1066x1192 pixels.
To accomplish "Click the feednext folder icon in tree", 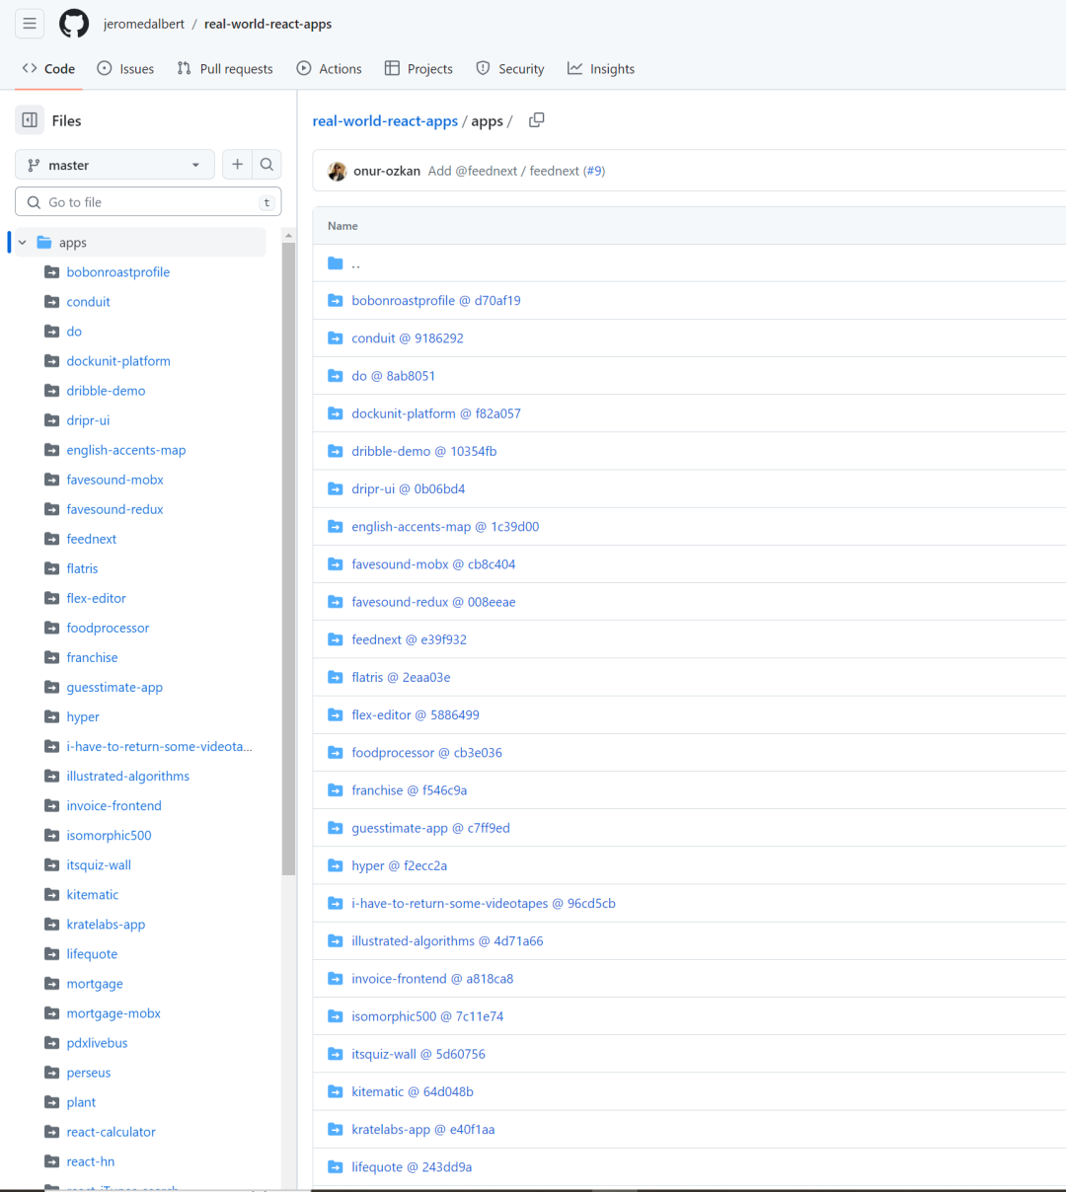I will point(51,539).
